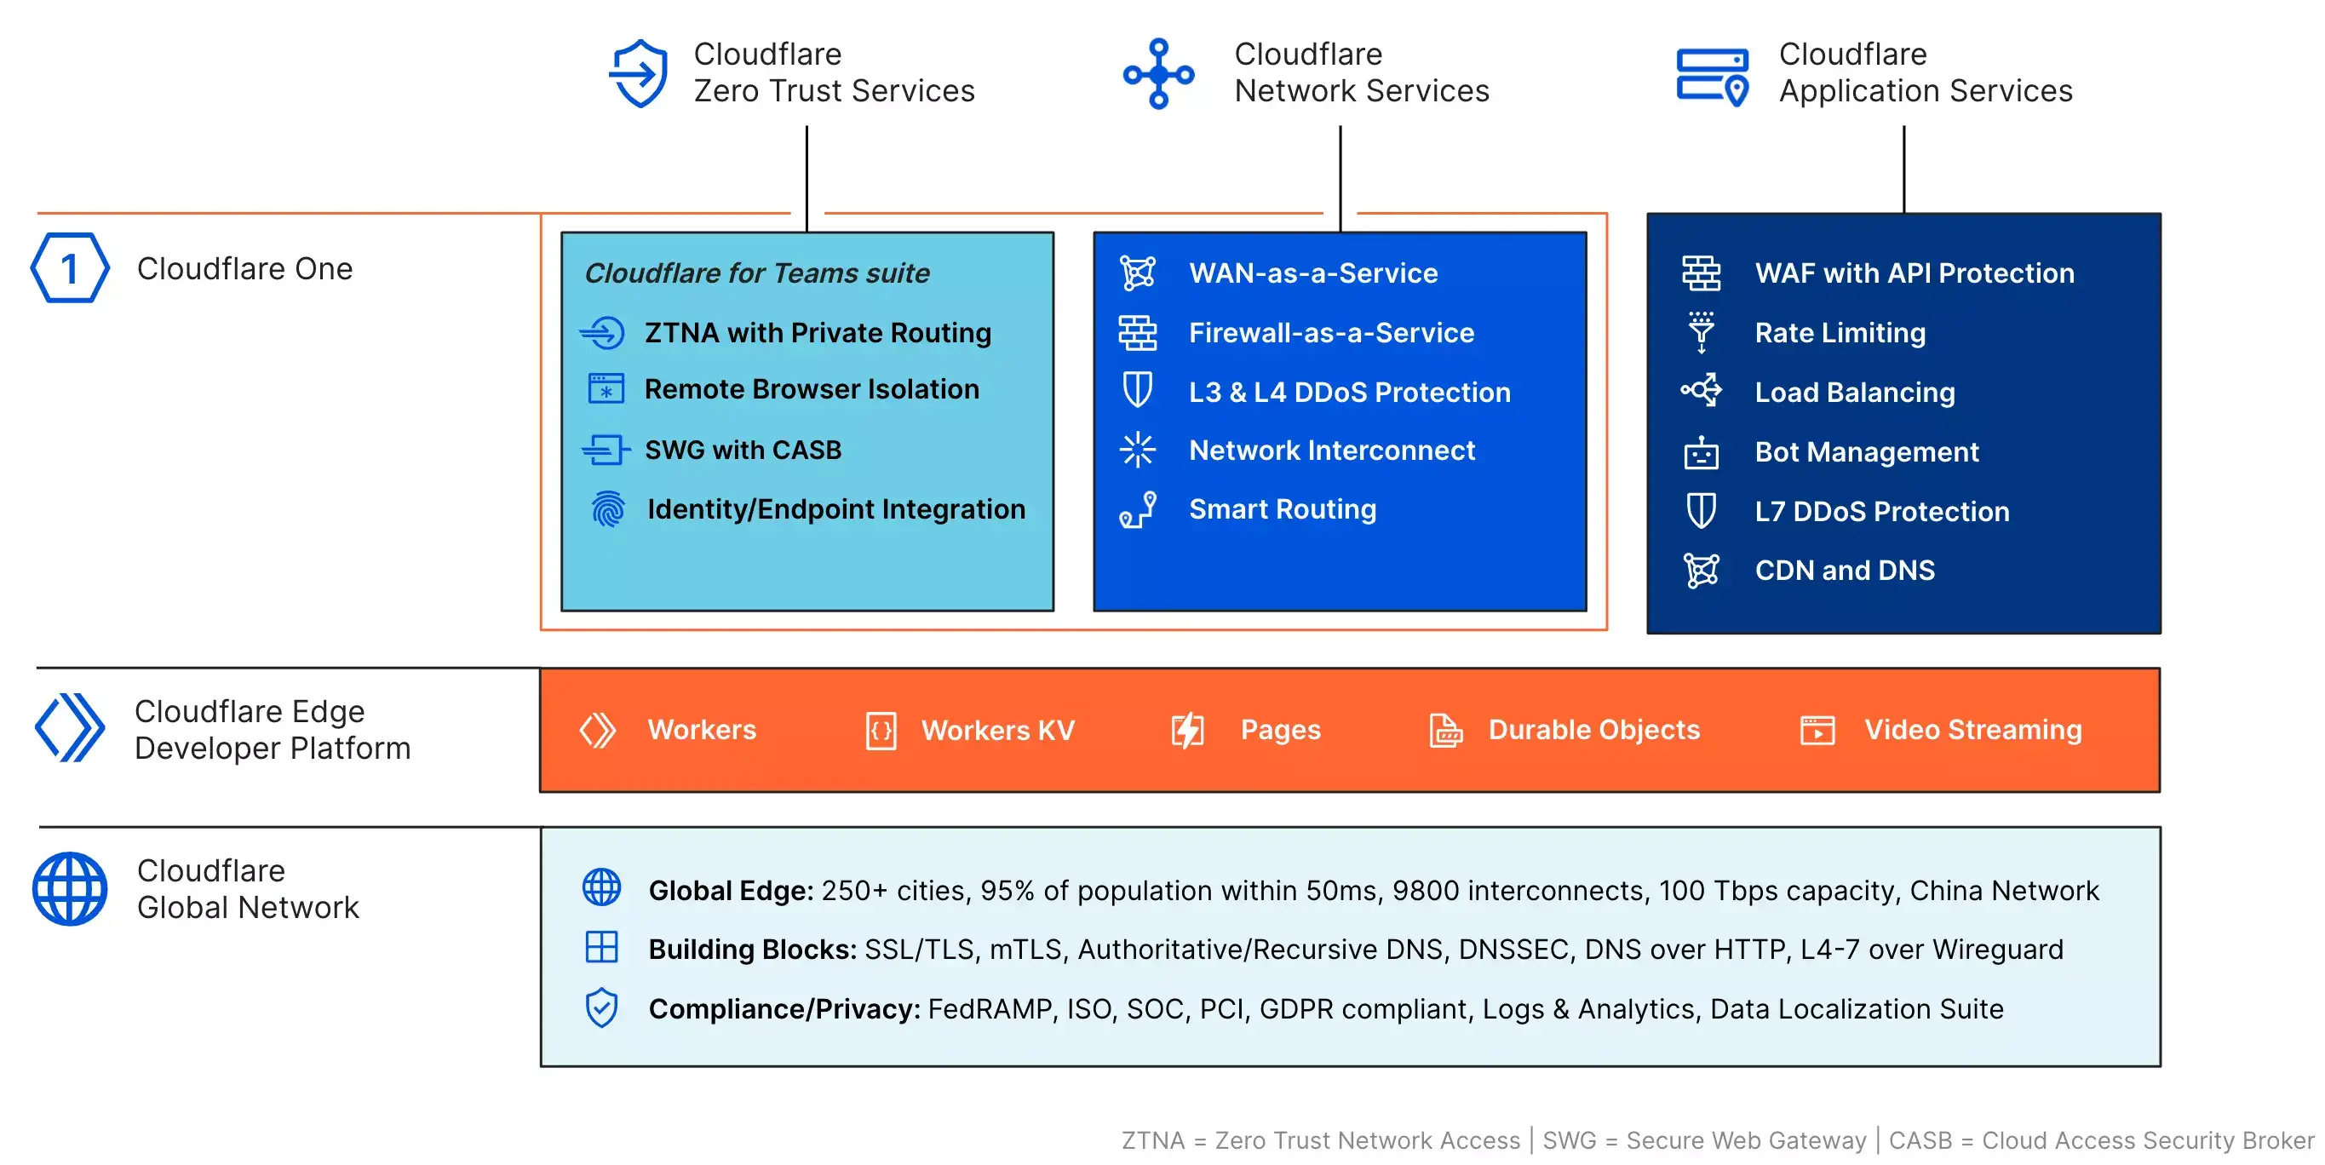Click L3 & L4 DDoS Protection text
This screenshot has height=1165, width=2325.
point(1349,392)
